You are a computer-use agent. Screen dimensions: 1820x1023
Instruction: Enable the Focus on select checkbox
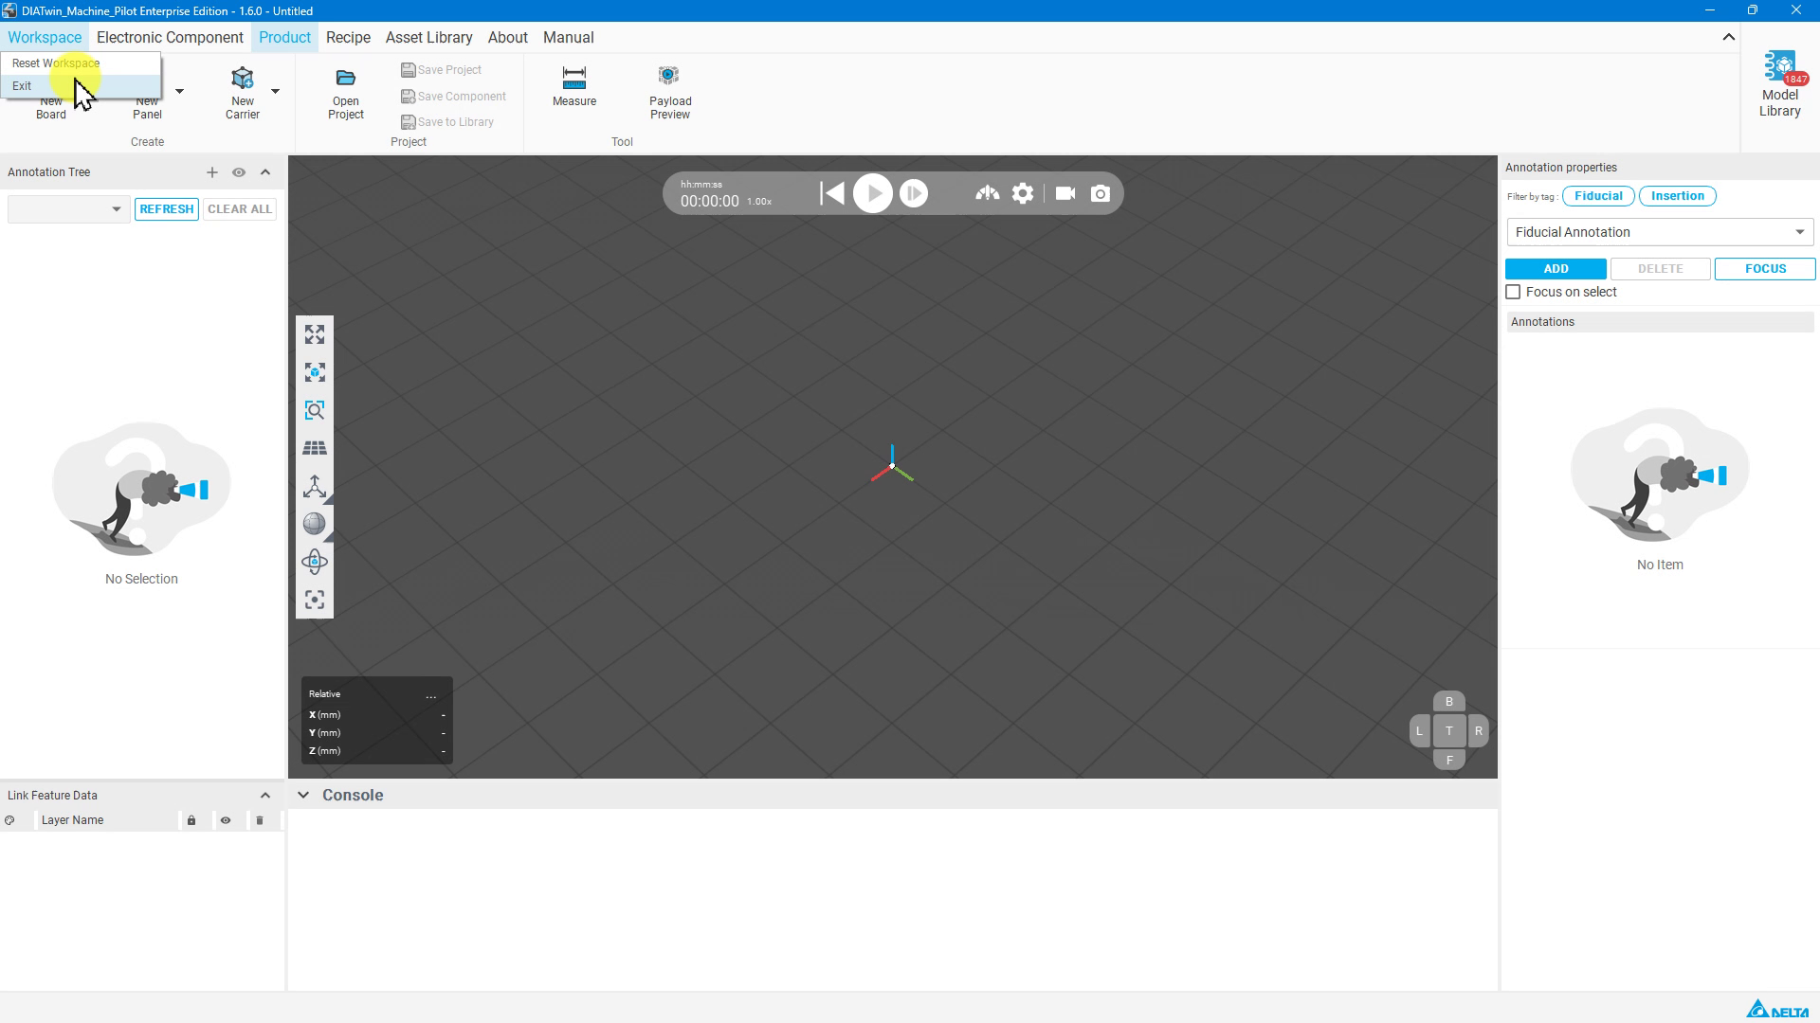tap(1513, 293)
